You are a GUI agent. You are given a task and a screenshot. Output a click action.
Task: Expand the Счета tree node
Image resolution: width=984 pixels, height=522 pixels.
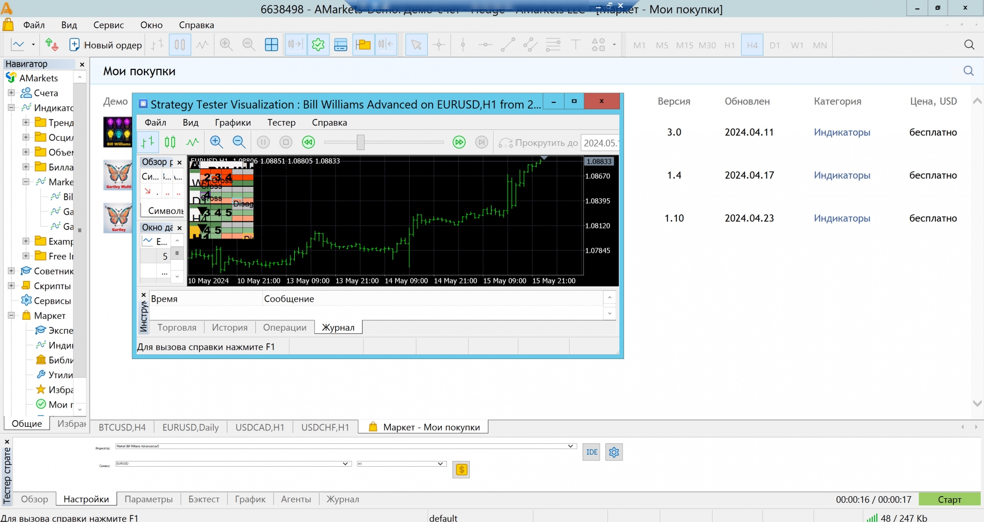[11, 93]
